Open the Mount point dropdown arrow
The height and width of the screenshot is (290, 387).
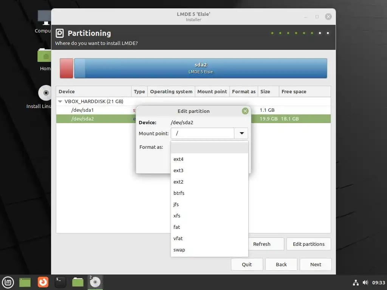point(241,133)
